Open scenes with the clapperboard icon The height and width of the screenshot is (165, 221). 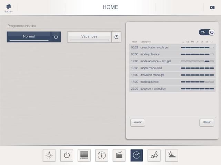coord(119,155)
